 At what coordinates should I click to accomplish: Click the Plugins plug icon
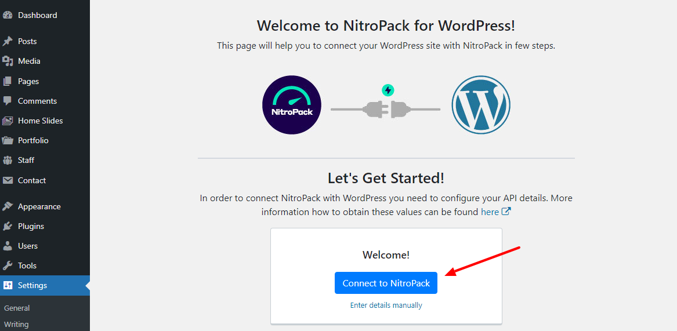8,226
